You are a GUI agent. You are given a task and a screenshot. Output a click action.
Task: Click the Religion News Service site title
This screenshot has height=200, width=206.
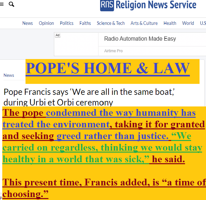point(156,5)
